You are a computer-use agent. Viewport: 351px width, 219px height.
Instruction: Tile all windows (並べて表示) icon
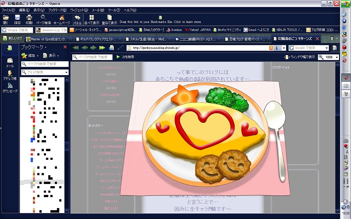92,20
